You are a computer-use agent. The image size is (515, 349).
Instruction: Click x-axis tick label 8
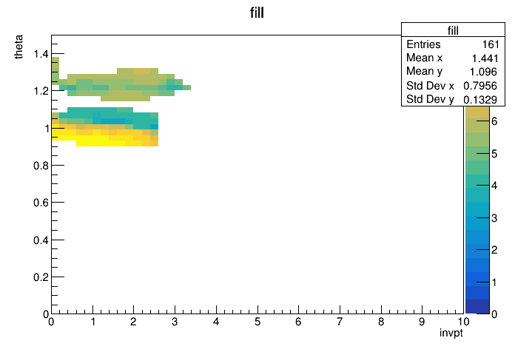click(381, 322)
